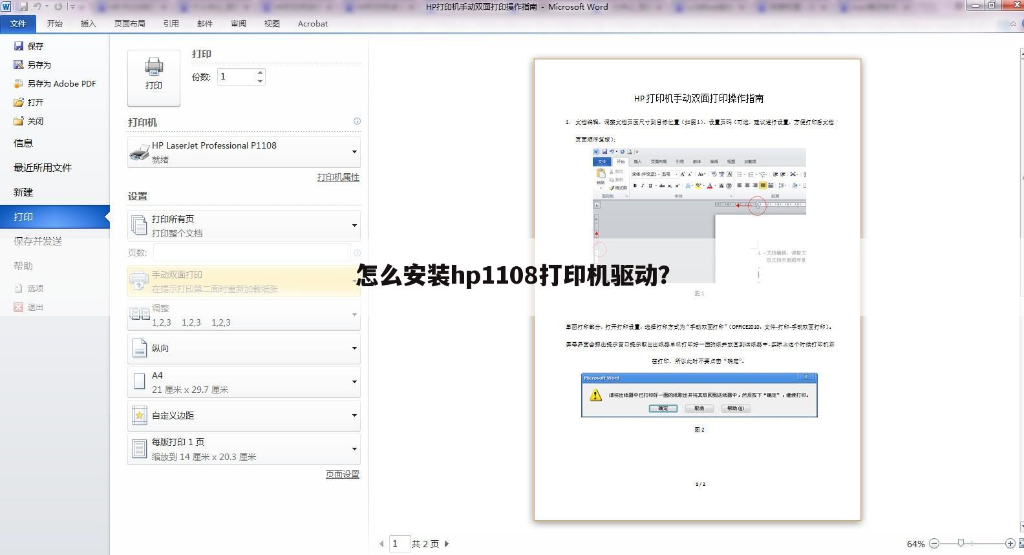
Task: Switch to the 开始 ribbon tab
Action: [x=54, y=24]
